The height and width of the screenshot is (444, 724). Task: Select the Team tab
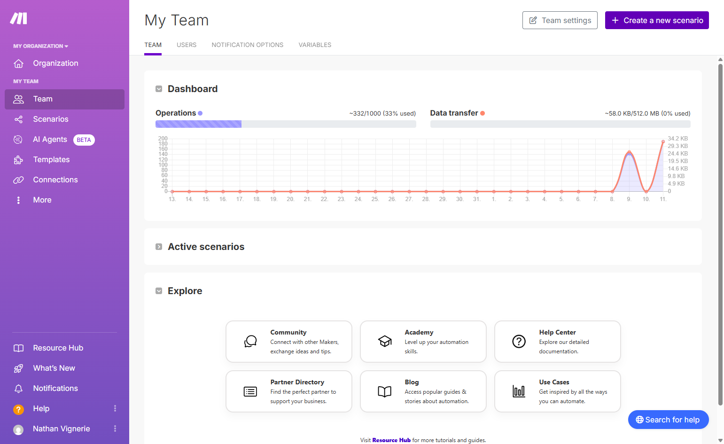point(153,45)
